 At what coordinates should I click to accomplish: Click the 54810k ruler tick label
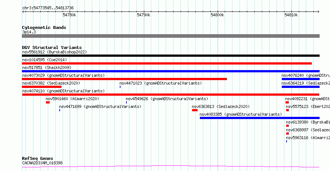click(x=291, y=15)
